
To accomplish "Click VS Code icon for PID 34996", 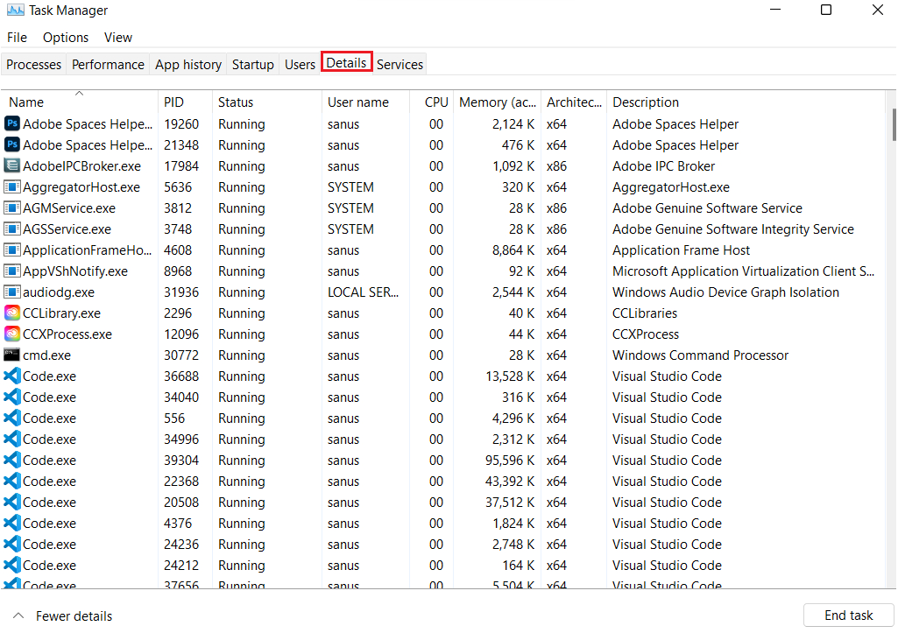I will (x=12, y=439).
